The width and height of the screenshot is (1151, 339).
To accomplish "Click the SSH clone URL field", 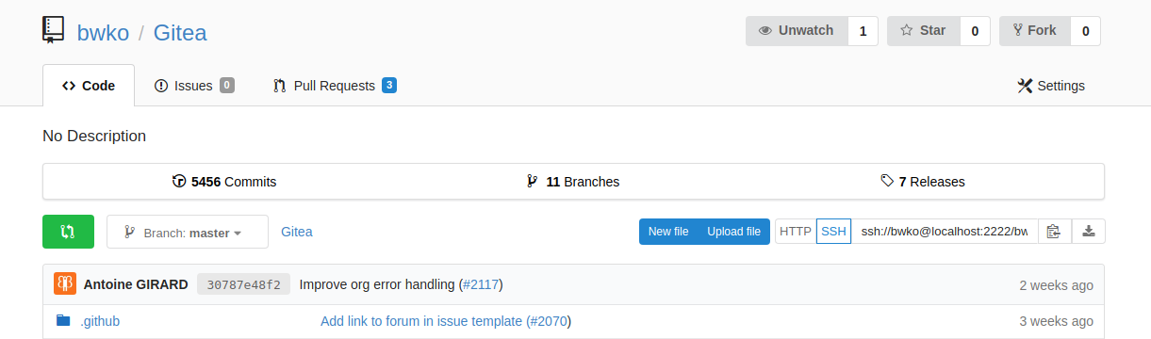I will (945, 232).
